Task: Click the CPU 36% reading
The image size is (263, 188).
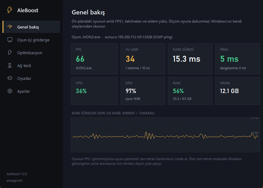Action: click(x=81, y=91)
